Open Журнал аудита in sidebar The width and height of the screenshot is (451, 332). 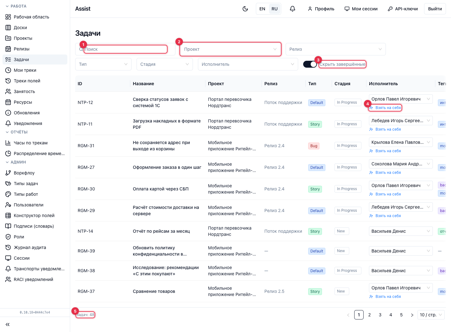click(35, 247)
